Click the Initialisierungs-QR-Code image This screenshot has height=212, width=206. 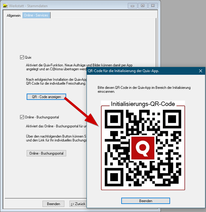143,145
